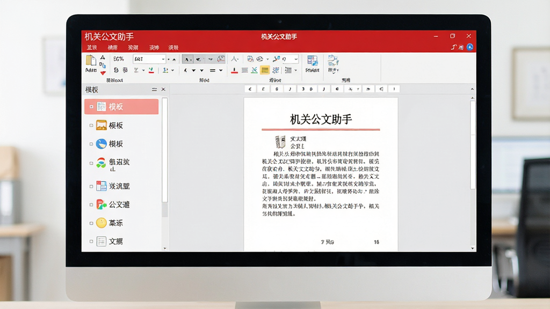Click the page heading 机关公文助手 in the document
The image size is (550, 309).
click(321, 120)
